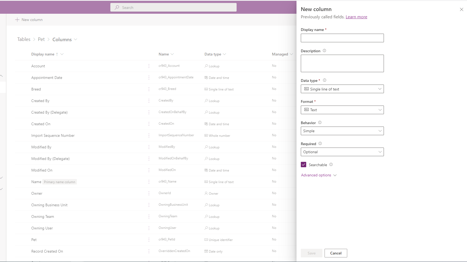Open more options for Pet row
Screen dimensions: 467x262
tap(149, 240)
